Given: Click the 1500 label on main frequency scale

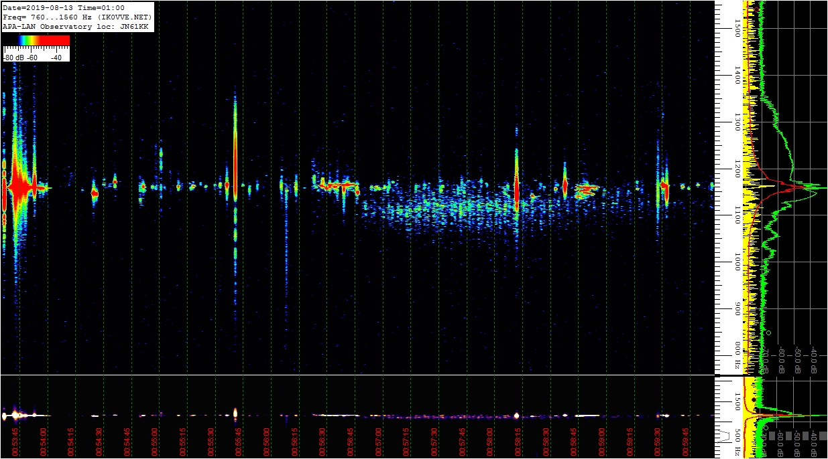Looking at the screenshot, I should click(737, 29).
